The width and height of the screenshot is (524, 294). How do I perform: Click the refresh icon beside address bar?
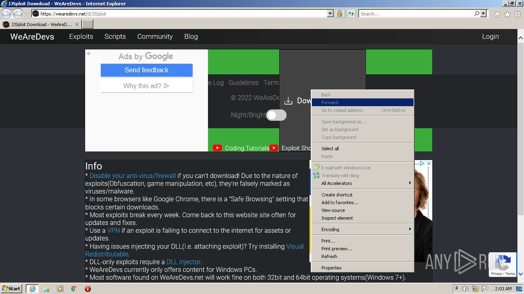click(351, 13)
